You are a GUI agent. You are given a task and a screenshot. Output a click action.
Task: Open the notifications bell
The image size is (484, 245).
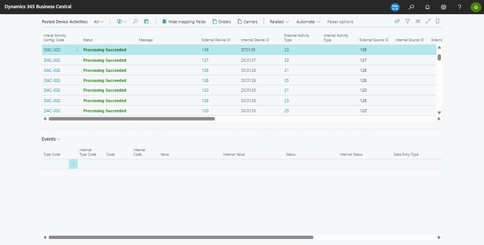pos(428,7)
